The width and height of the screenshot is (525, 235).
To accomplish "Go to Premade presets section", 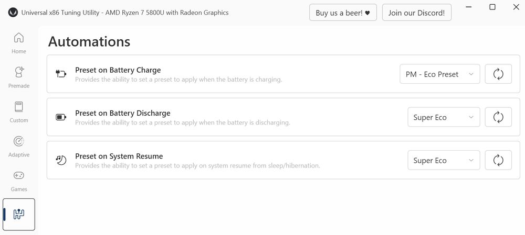I will (x=19, y=77).
